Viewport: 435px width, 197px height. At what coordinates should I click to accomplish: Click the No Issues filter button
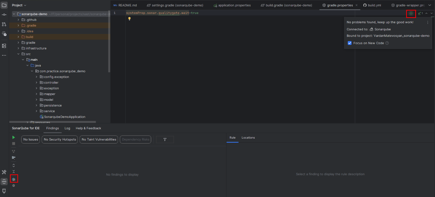tap(30, 139)
